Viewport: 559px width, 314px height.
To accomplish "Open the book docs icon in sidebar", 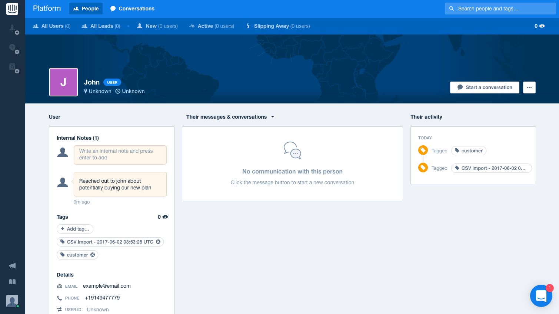I will (x=12, y=282).
